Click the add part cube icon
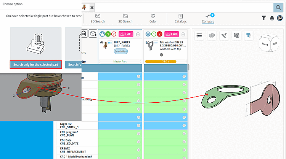The image size is (286, 159). pyautogui.click(x=93, y=33)
